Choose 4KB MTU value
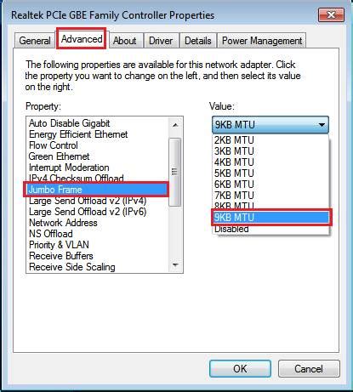Screen dimensions: 353x392 tap(270, 162)
